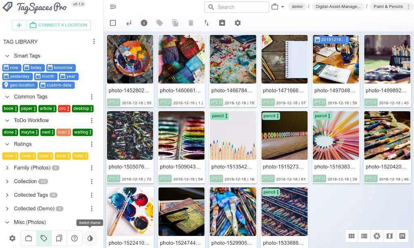Switch the app theme with the contrast icon

pyautogui.click(x=90, y=238)
